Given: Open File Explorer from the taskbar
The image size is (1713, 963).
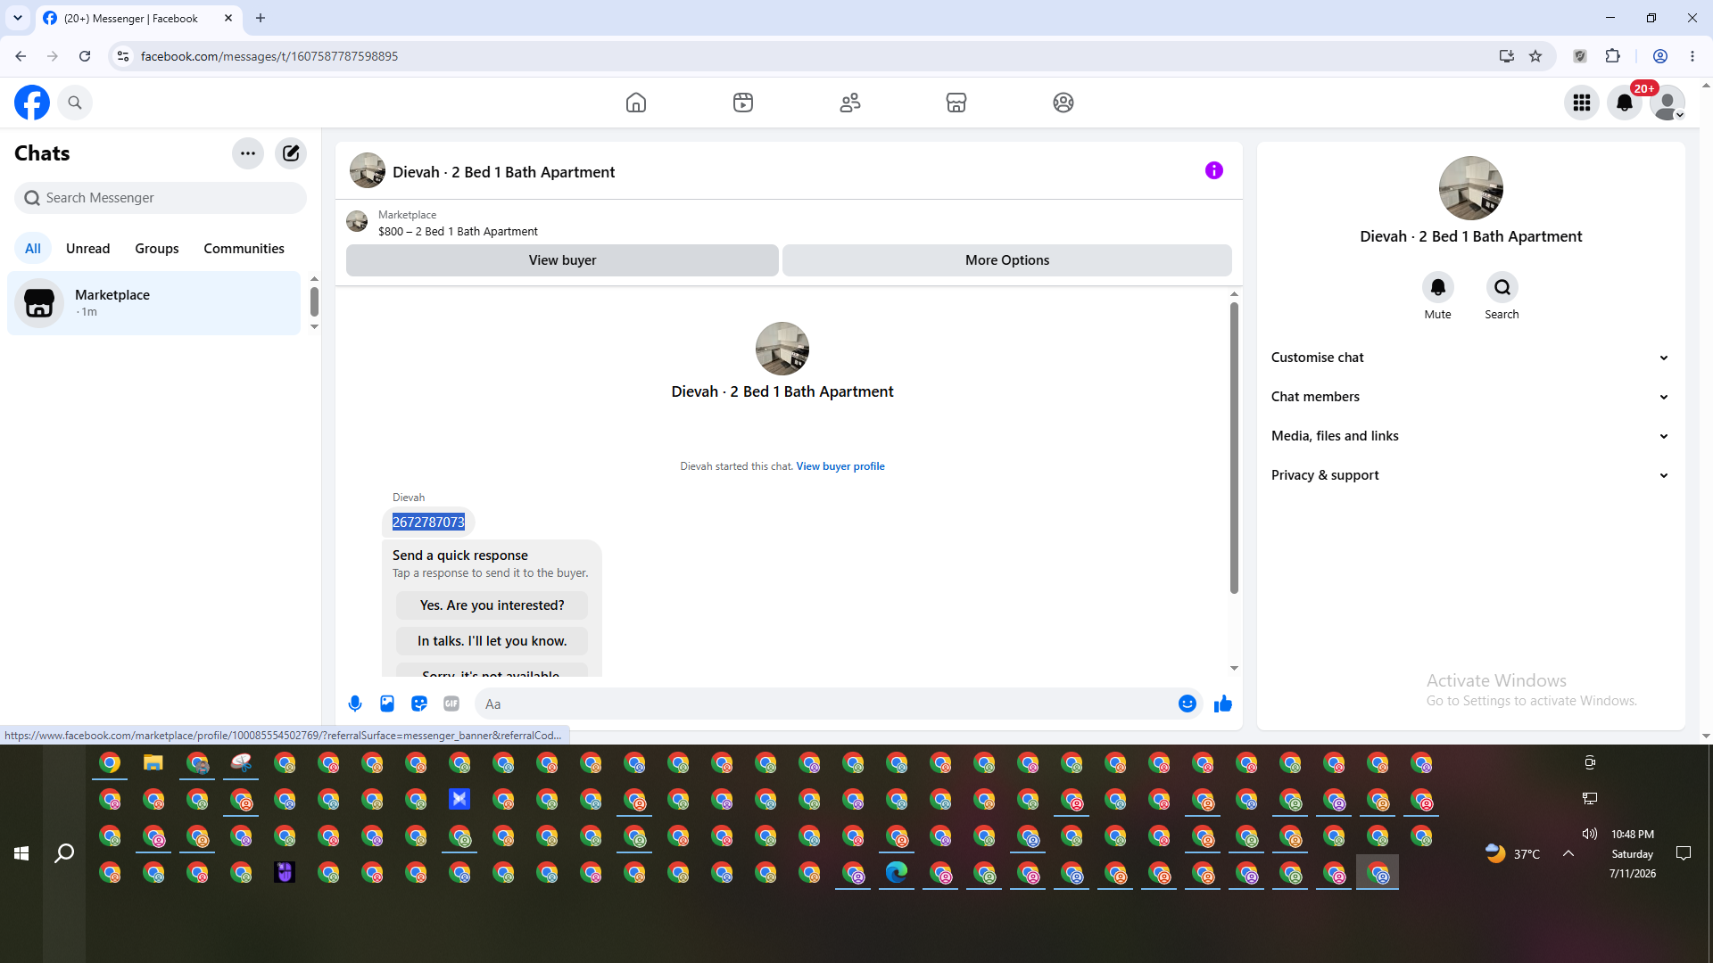Looking at the screenshot, I should click(153, 763).
